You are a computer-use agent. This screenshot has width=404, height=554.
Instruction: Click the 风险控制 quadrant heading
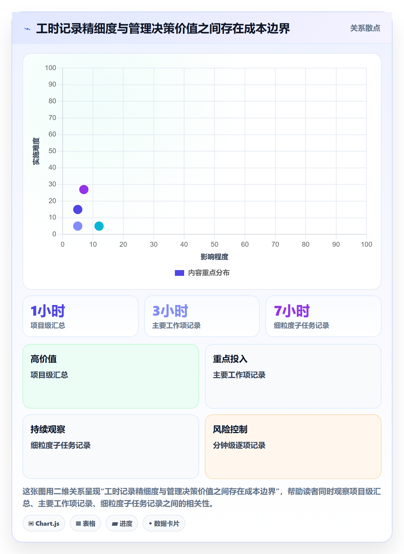pos(230,429)
